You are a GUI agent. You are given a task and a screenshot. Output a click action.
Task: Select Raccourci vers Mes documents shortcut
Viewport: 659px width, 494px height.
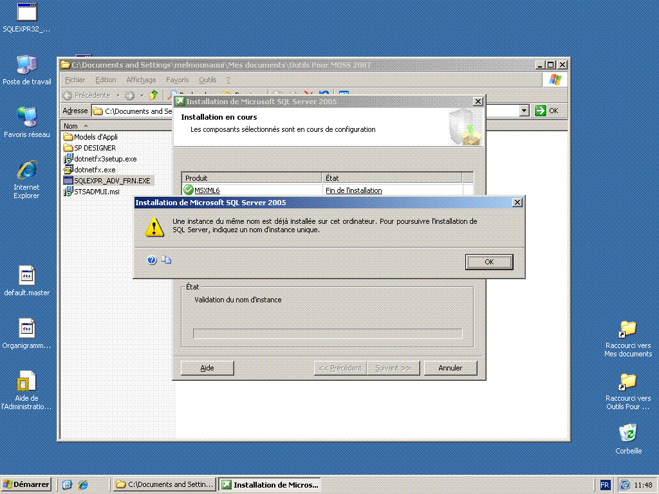tap(628, 339)
